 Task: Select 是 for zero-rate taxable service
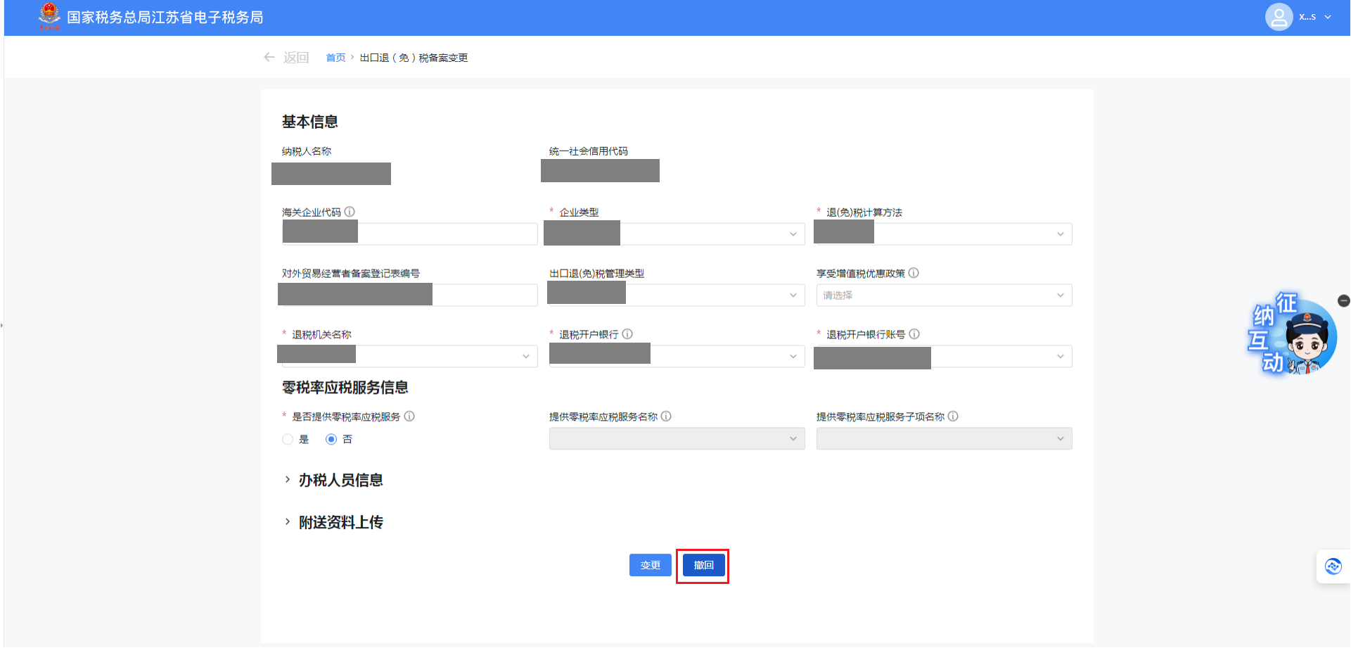click(x=288, y=439)
